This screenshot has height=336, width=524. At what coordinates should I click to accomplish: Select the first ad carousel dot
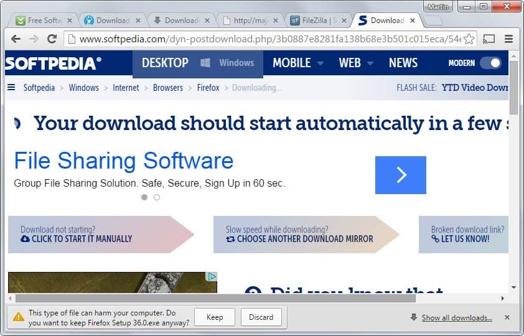[x=144, y=197]
